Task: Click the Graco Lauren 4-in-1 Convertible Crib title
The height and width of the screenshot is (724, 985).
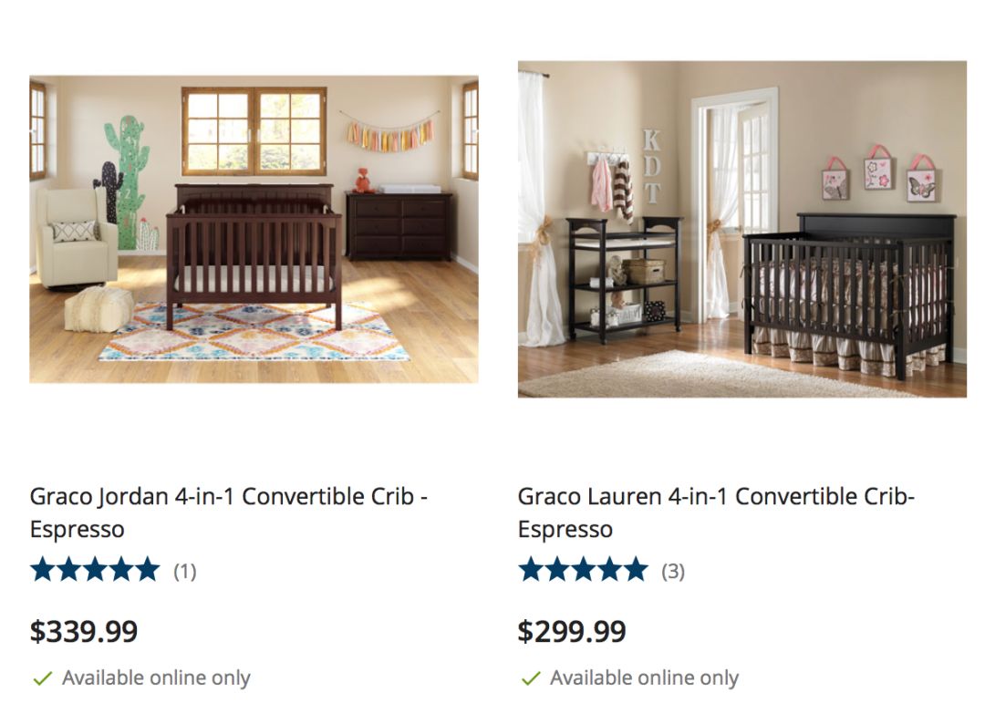Action: click(716, 512)
